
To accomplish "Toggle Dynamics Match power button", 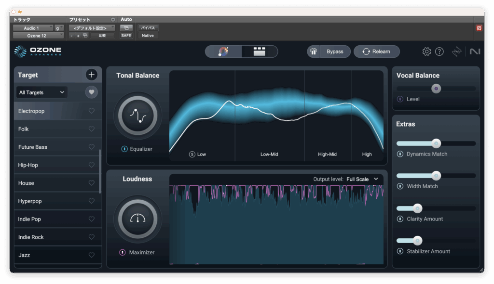I will point(400,154).
